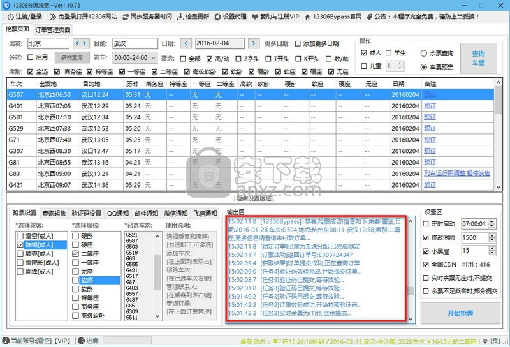The height and width of the screenshot is (347, 510).
Task: Open 验证码设置 tab
Action: click(x=87, y=214)
